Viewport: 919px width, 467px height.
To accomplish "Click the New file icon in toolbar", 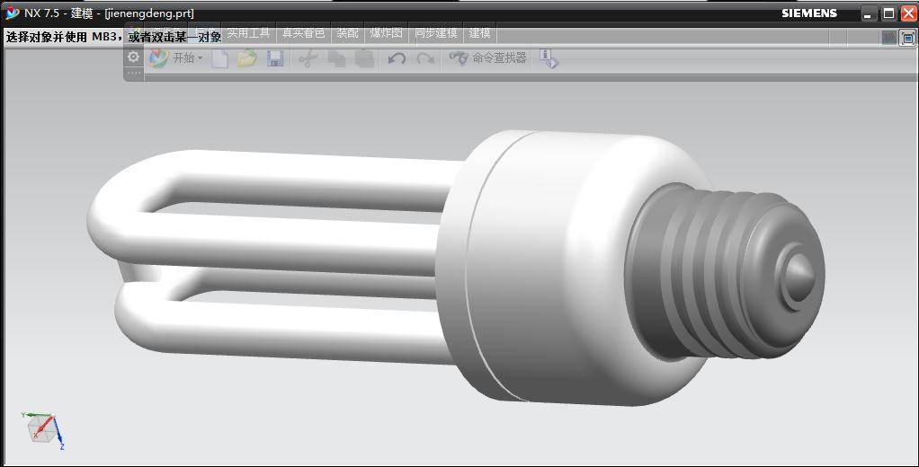I will [x=219, y=58].
